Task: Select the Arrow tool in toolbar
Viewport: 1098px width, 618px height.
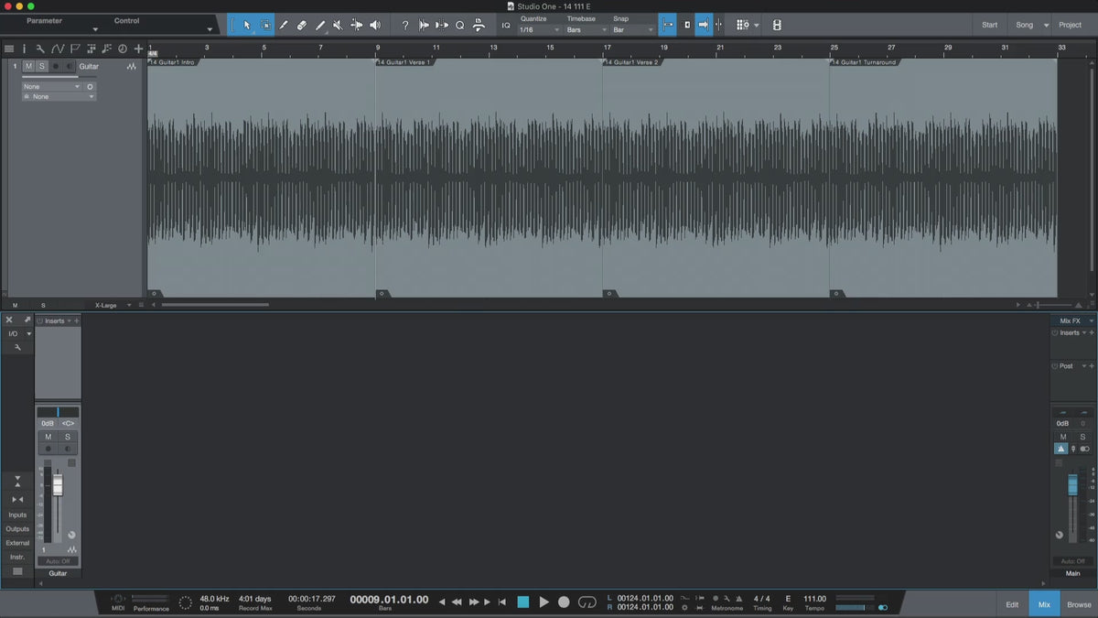Action: coord(247,26)
